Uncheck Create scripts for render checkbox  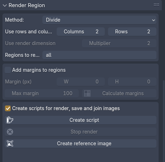coord(8,108)
